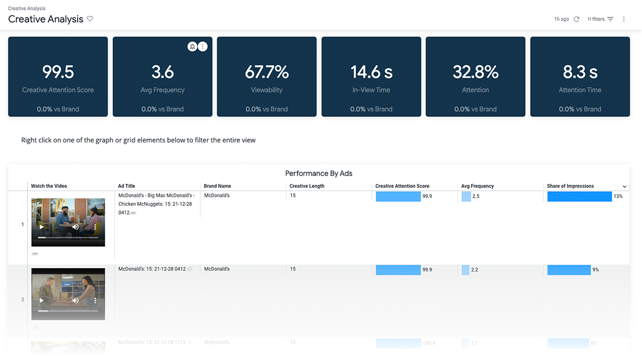Image resolution: width=642 pixels, height=356 pixels.
Task: Sort by the Creative Length column header
Action: click(x=307, y=186)
